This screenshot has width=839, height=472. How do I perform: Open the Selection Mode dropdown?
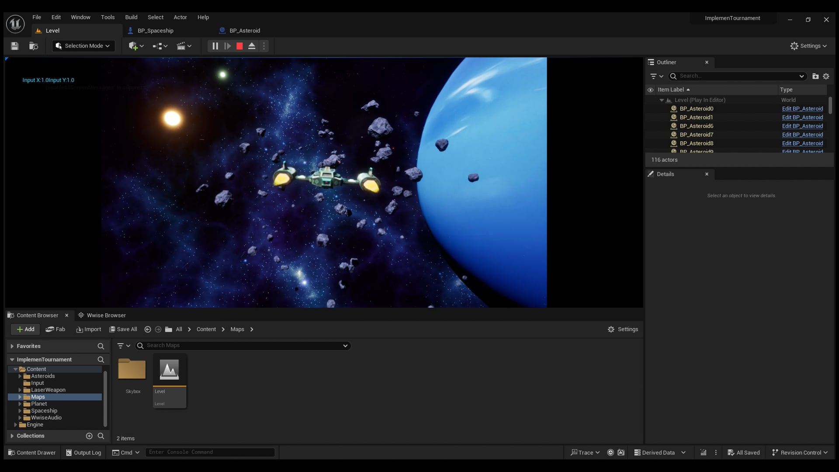(83, 46)
